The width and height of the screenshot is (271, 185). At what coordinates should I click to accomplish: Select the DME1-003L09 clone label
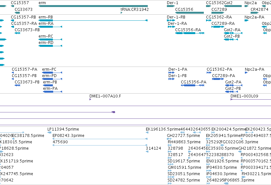pos(244,96)
